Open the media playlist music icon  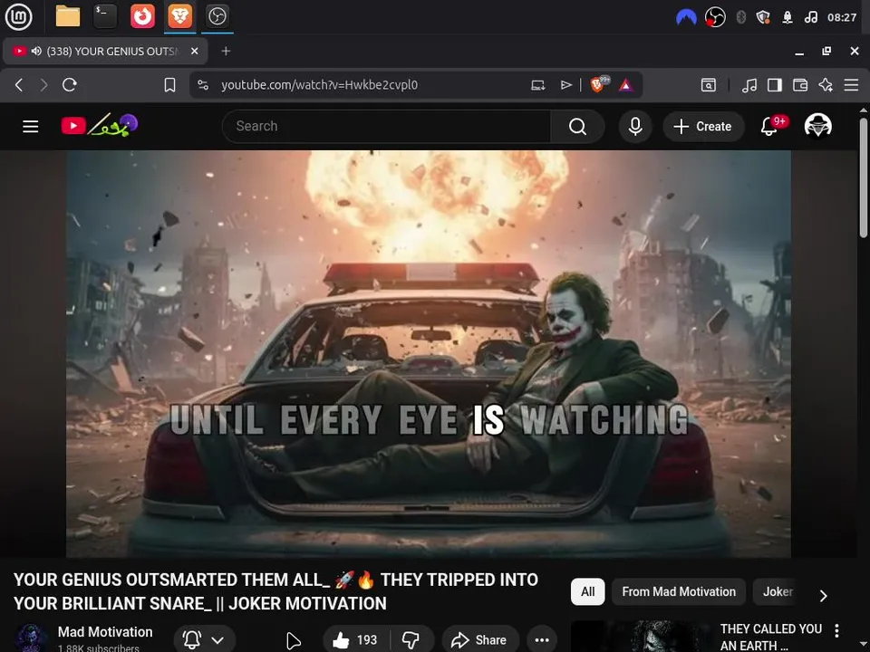(749, 85)
